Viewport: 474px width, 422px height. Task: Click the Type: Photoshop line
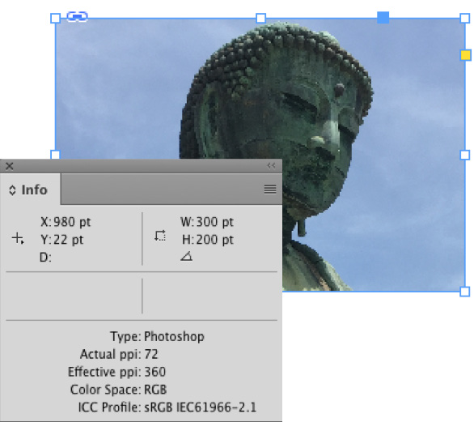point(157,336)
